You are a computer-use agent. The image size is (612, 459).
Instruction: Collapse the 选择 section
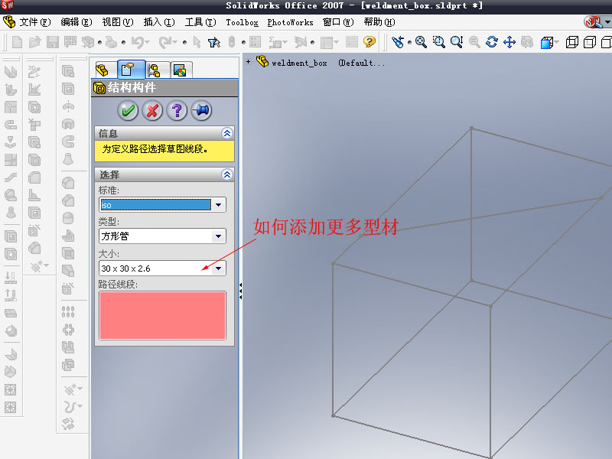coord(227,174)
